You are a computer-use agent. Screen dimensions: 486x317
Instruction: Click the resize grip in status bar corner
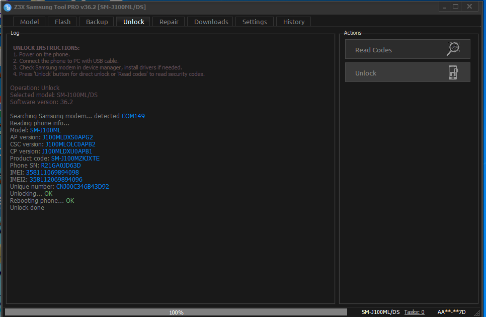[477, 313]
